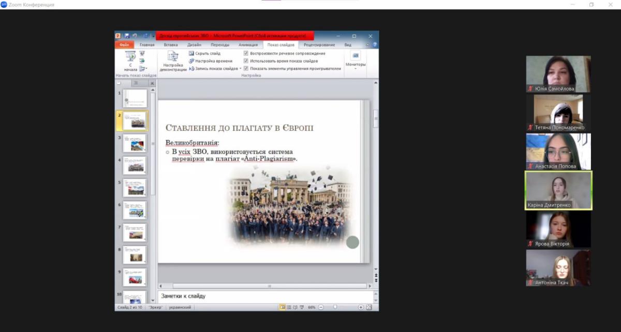Open the Анимация ribbon tab
621x332 pixels.
pos(248,45)
